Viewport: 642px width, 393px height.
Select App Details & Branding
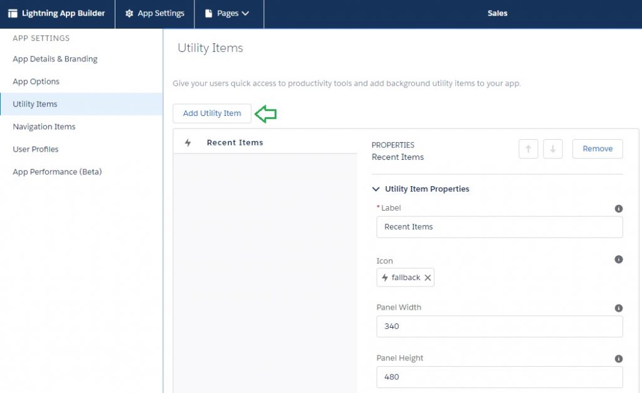click(x=55, y=59)
